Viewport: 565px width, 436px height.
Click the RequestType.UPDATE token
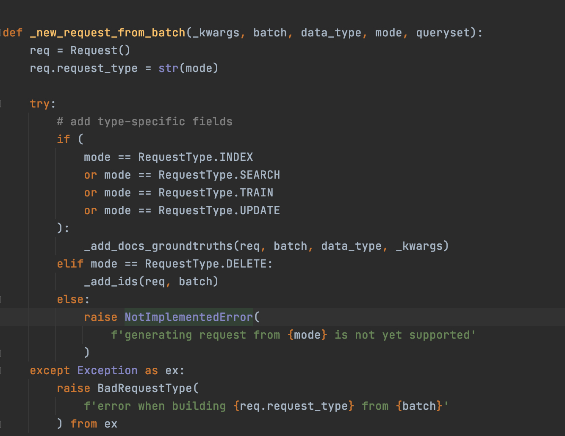(x=219, y=210)
